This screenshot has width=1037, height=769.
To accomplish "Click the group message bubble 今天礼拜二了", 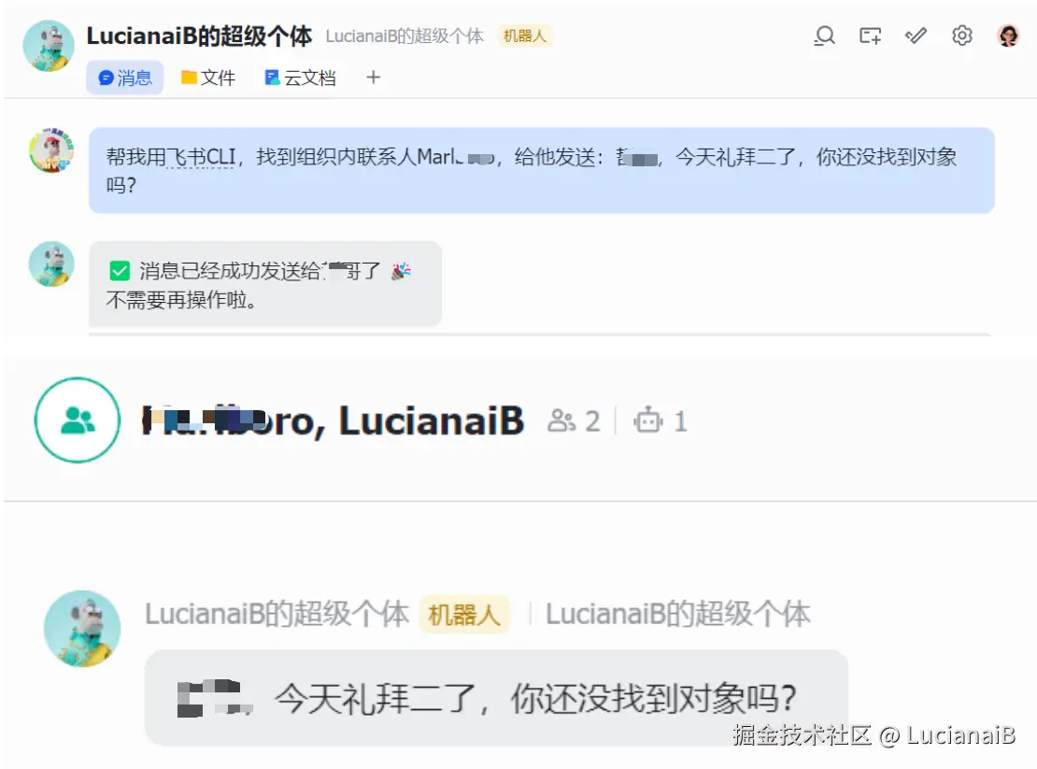I will (x=496, y=698).
